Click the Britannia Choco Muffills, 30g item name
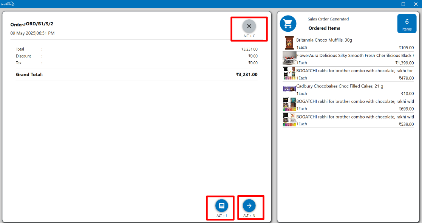 coord(324,40)
